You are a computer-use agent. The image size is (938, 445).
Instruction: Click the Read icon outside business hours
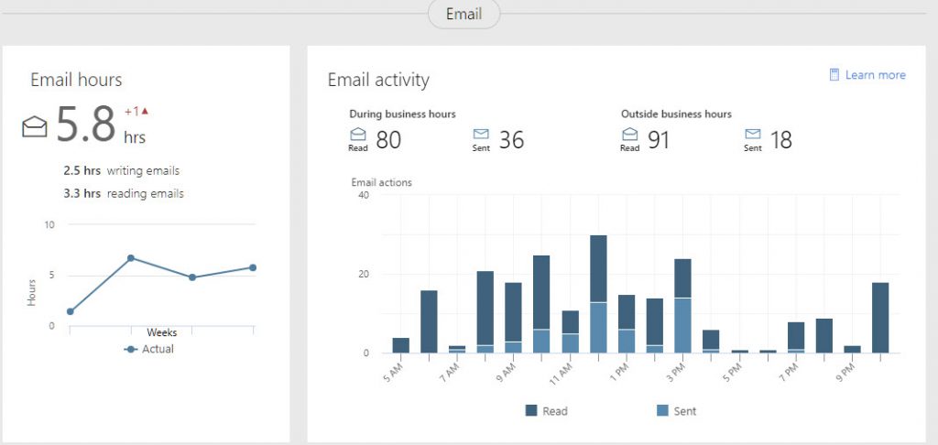629,136
